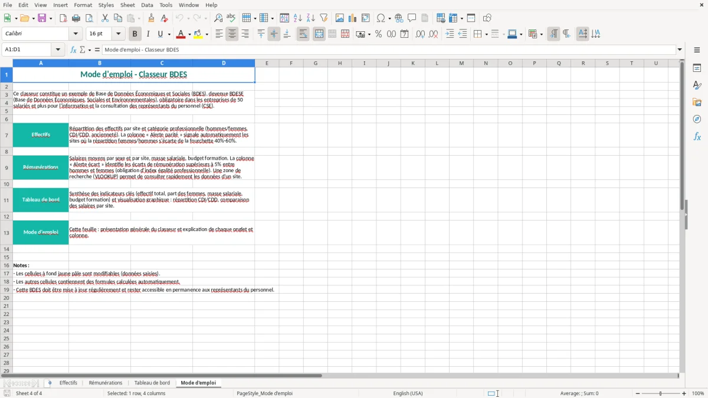This screenshot has height=398, width=708.
Task: Sort descending
Action: [311, 18]
